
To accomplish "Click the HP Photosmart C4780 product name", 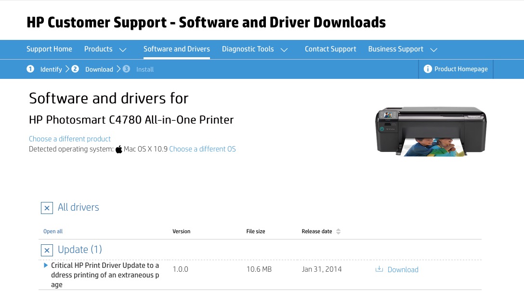I will click(131, 119).
